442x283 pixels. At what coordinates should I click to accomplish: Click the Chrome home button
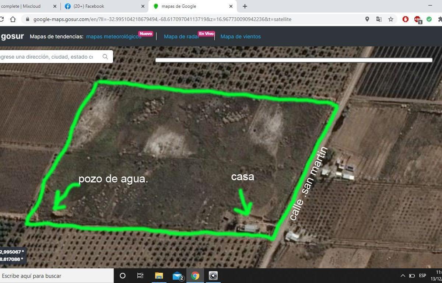click(x=13, y=19)
